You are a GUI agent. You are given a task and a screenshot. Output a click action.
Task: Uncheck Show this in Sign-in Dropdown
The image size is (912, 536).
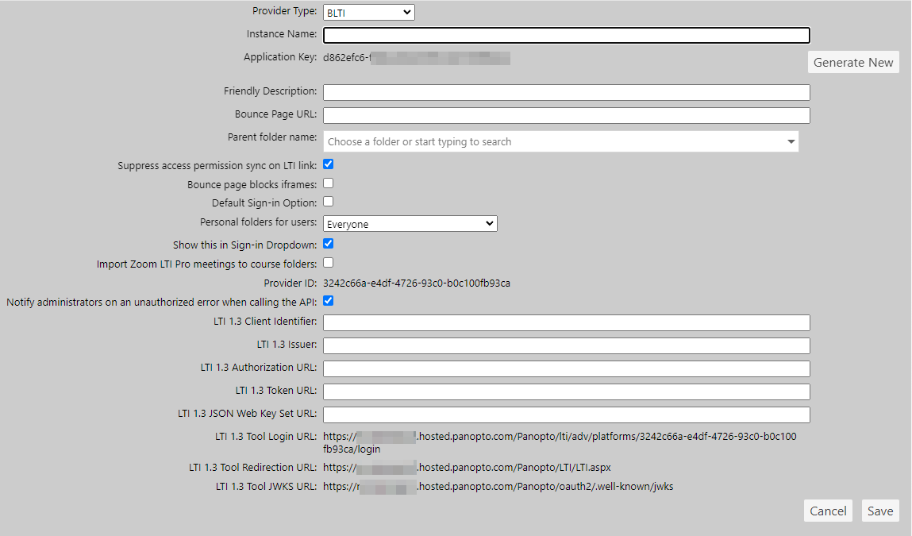coord(329,244)
